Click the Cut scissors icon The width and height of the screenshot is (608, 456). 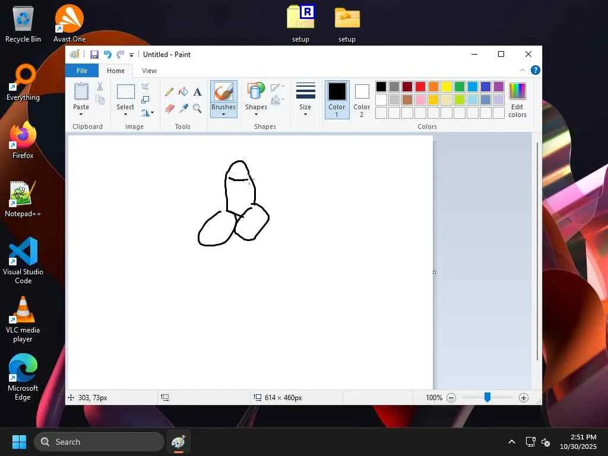coord(100,87)
